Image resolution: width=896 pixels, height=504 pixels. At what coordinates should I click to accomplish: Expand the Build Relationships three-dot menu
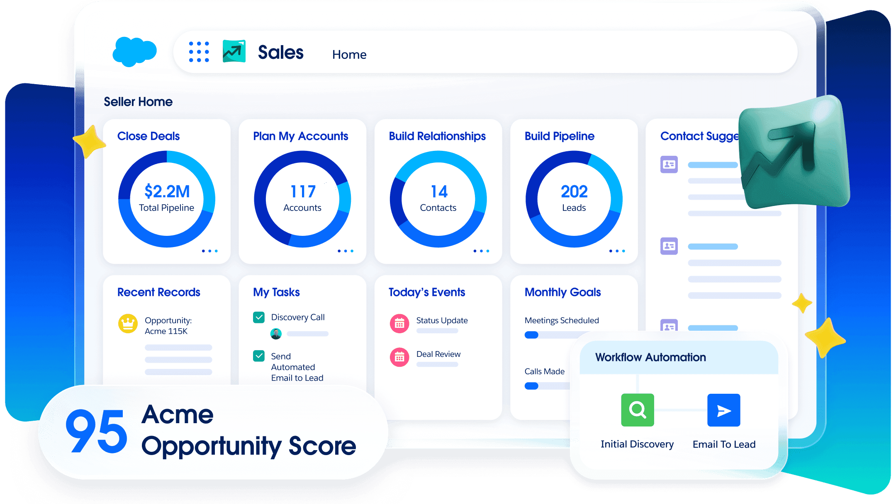coord(482,251)
